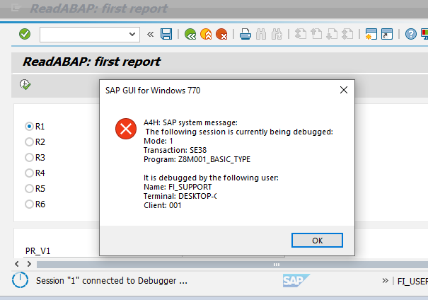Click the Print icon
The height and width of the screenshot is (300, 428).
click(245, 35)
